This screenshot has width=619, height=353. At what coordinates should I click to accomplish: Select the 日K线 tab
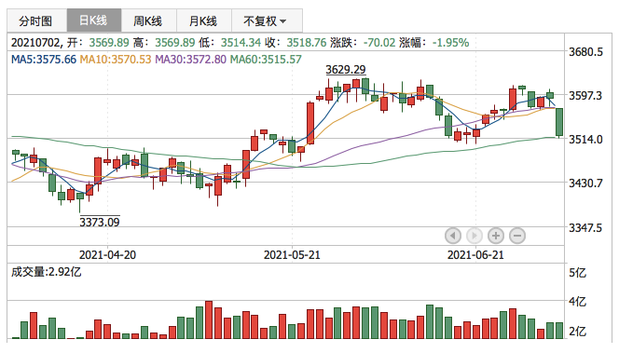coord(94,20)
